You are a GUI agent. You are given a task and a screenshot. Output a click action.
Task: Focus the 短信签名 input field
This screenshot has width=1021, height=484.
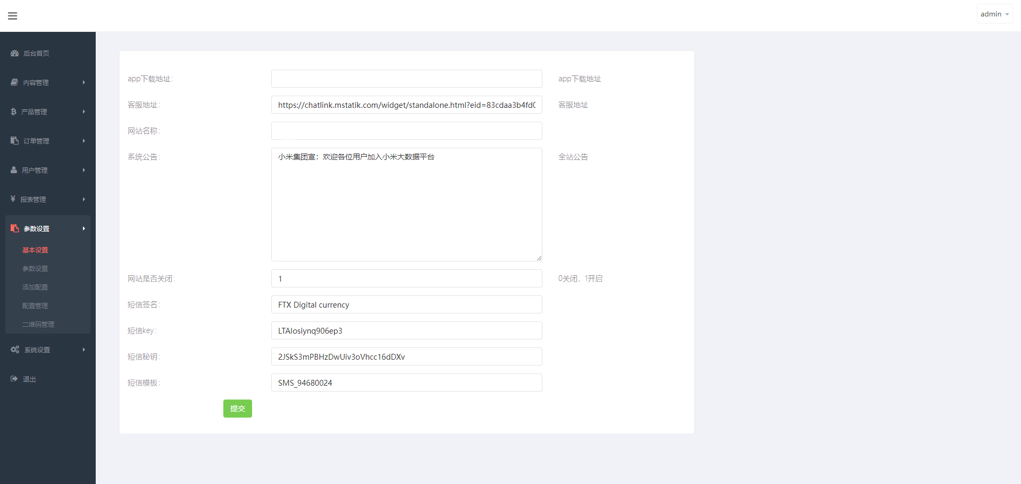tap(407, 304)
